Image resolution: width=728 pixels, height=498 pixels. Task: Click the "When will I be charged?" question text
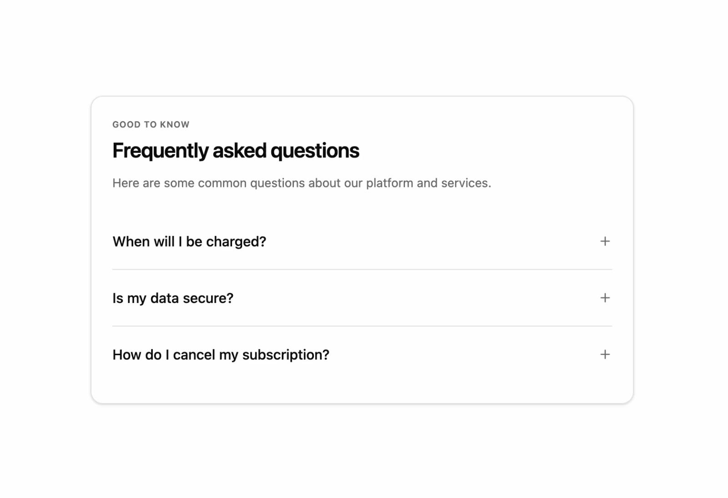click(189, 241)
